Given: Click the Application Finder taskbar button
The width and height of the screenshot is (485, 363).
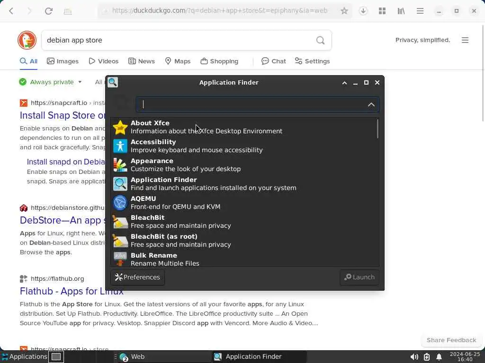Looking at the screenshot, I should point(259,356).
